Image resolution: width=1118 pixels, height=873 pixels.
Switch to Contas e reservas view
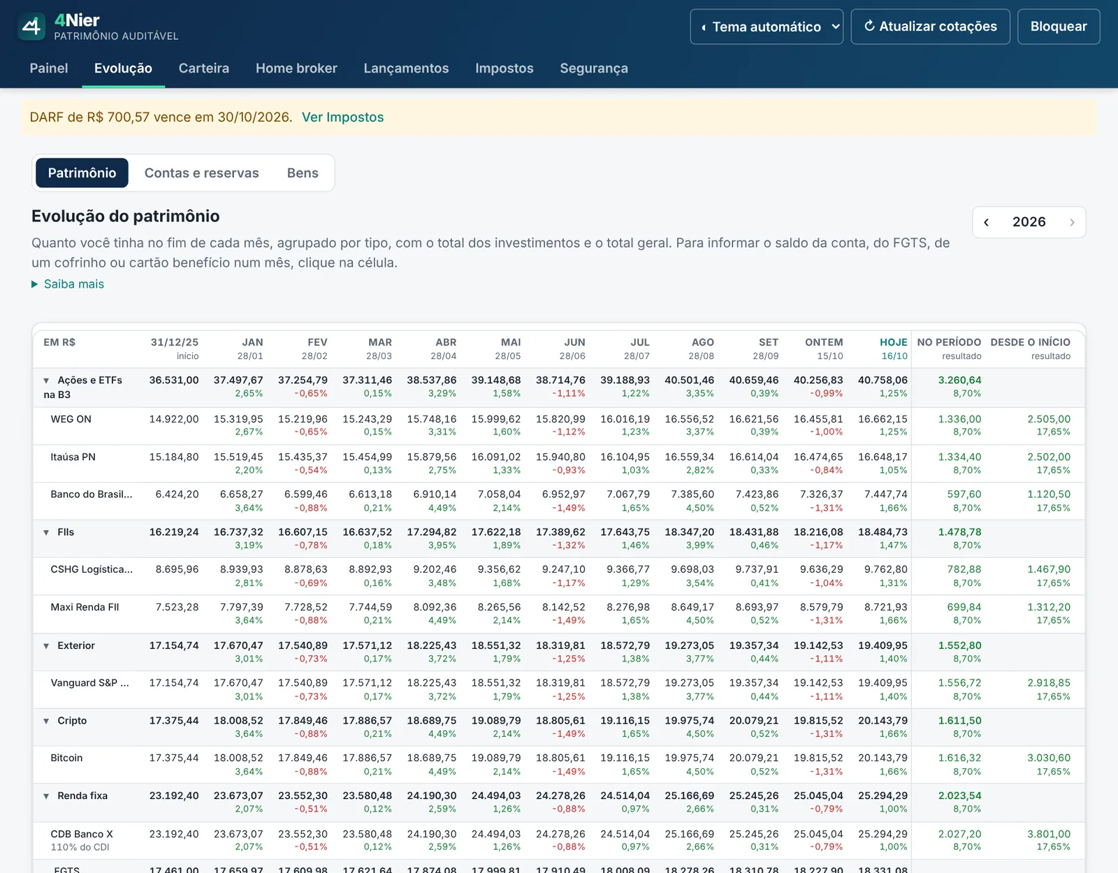(201, 173)
